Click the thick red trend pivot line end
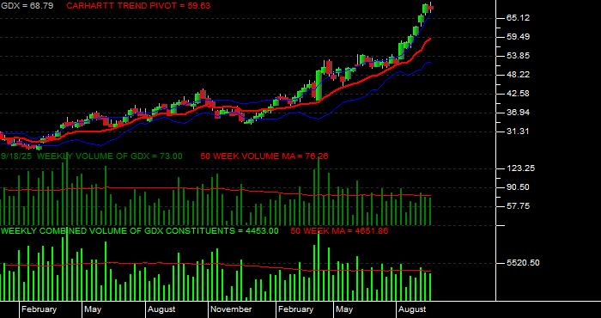The image size is (601, 318). [x=430, y=39]
